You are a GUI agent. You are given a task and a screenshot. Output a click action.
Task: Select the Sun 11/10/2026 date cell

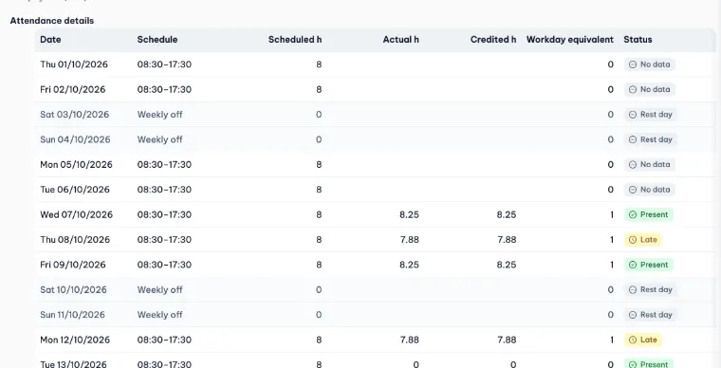coord(72,315)
